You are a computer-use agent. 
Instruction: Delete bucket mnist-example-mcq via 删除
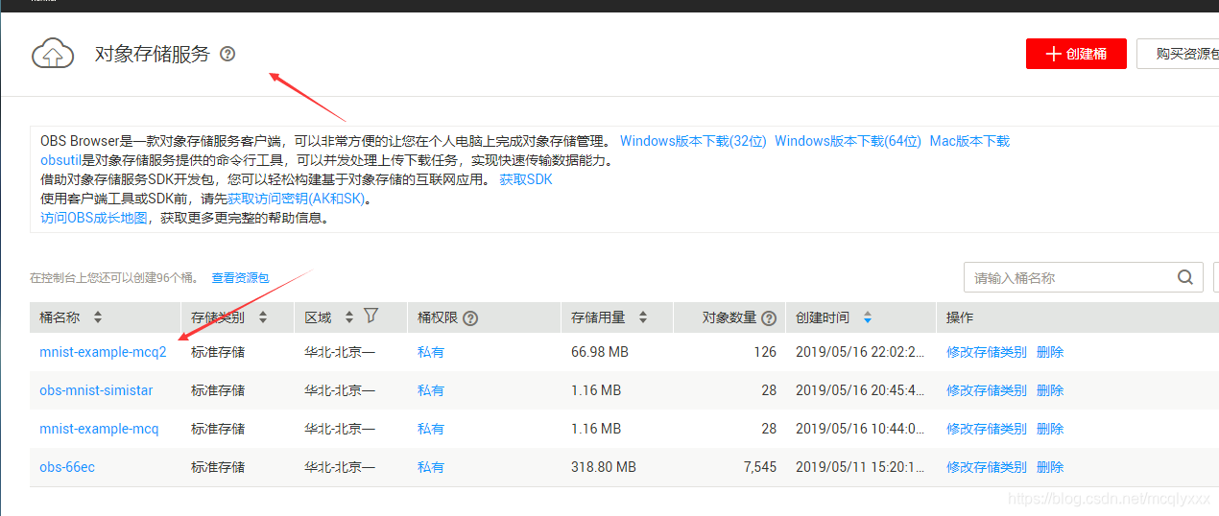[x=1050, y=429]
